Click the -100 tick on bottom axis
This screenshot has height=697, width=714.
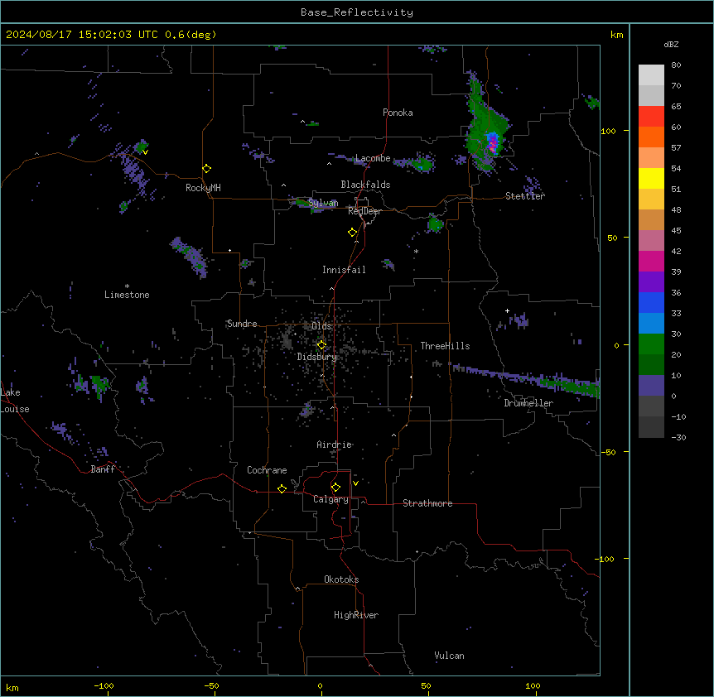(x=104, y=685)
